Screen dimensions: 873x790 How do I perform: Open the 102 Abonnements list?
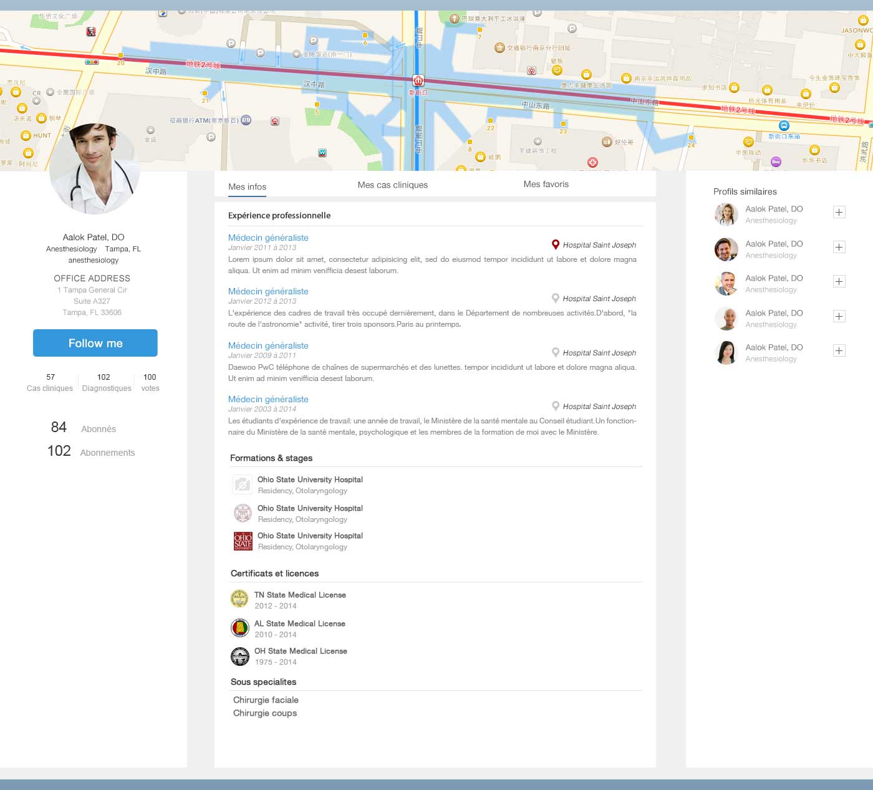(91, 451)
